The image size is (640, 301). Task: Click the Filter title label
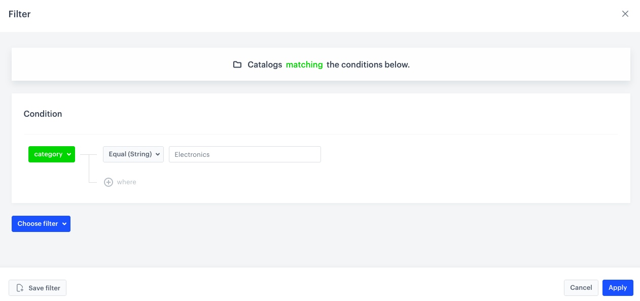pyautogui.click(x=19, y=14)
